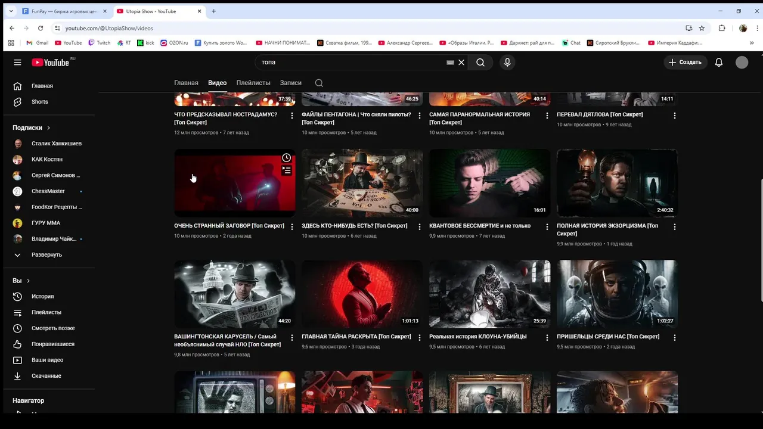Clear the search text with X icon
The height and width of the screenshot is (429, 763).
[x=461, y=62]
